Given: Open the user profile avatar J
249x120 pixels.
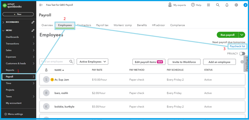Looking at the screenshot, I should 245,5.
